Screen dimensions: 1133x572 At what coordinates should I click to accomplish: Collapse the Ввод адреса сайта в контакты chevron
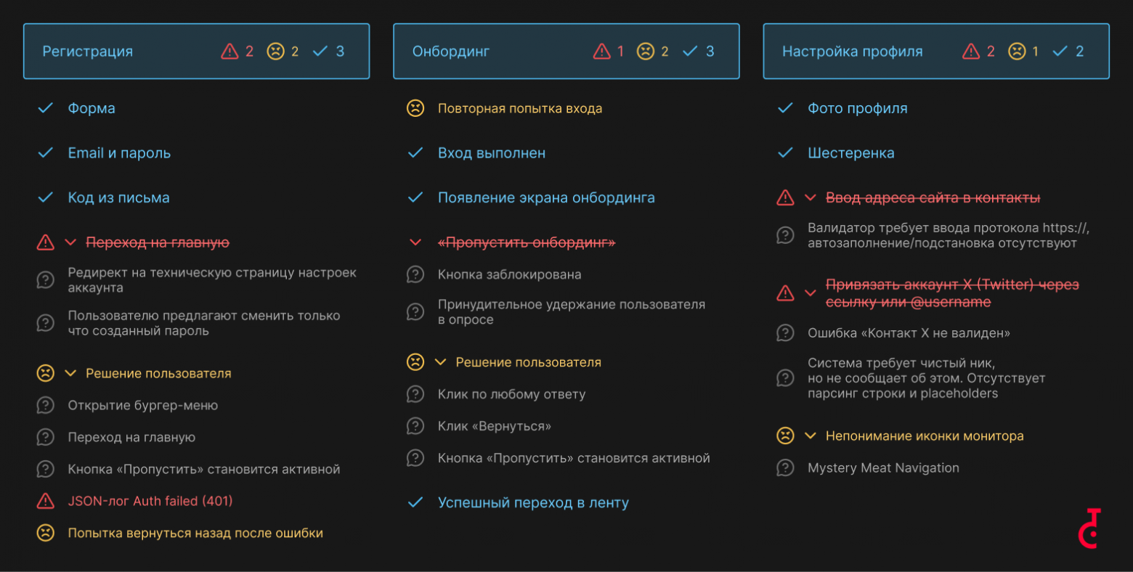(x=811, y=197)
